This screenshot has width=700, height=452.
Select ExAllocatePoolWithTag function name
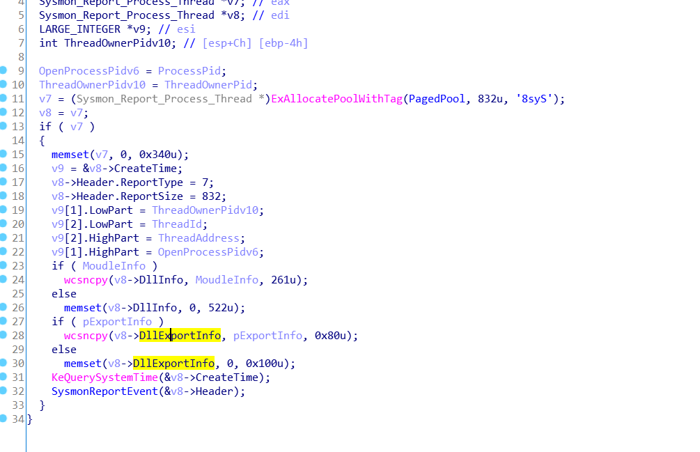336,99
